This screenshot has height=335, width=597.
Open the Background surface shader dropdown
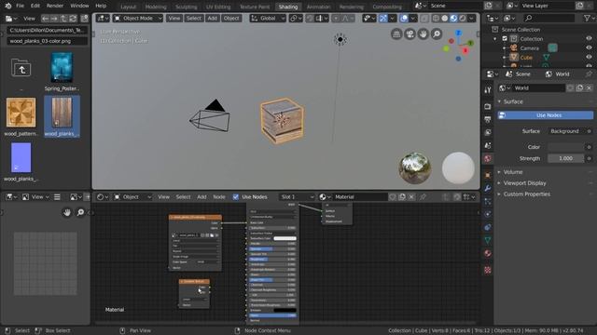[x=566, y=131]
